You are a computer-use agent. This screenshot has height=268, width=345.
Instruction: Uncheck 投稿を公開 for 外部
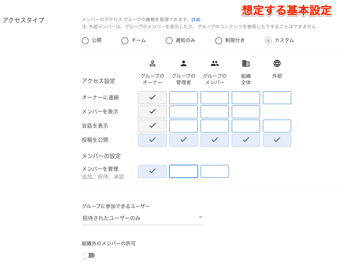click(x=277, y=140)
